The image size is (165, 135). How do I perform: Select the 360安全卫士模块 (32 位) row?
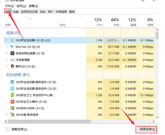(80, 102)
